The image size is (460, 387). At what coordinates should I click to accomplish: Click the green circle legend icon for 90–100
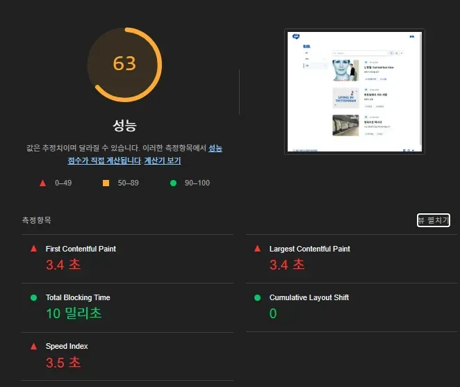click(173, 183)
